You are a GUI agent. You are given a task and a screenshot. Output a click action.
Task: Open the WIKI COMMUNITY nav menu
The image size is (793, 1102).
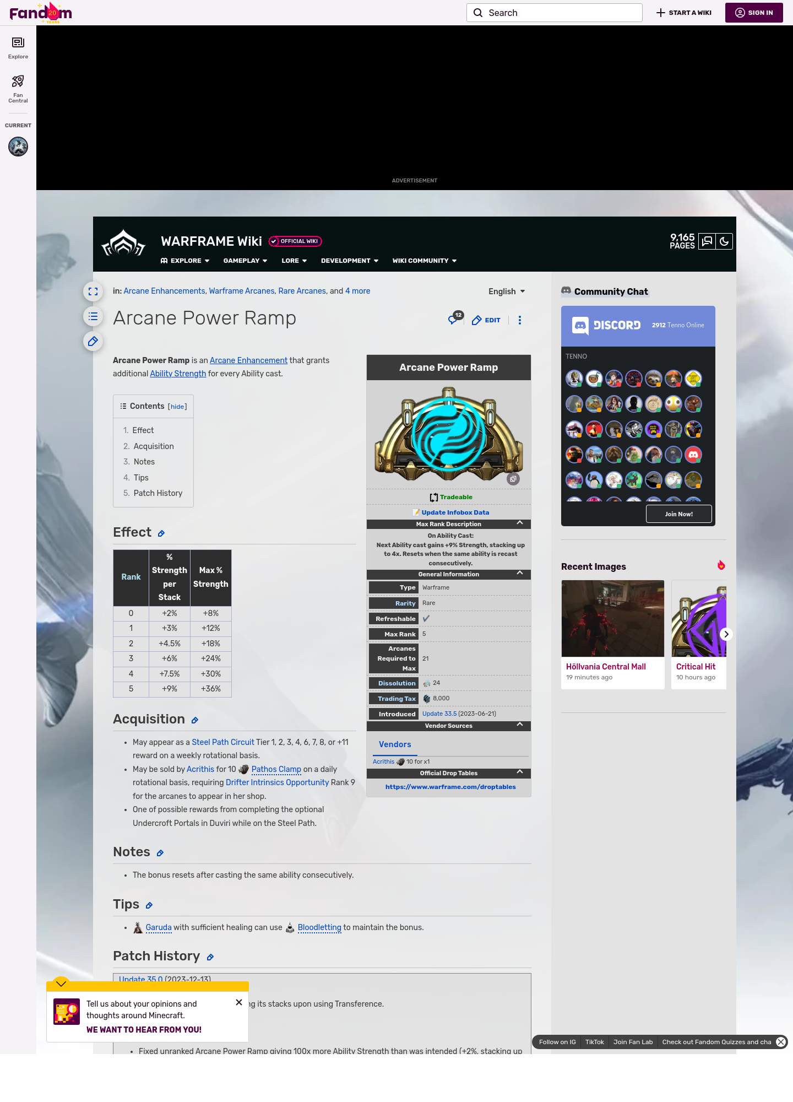coord(425,261)
